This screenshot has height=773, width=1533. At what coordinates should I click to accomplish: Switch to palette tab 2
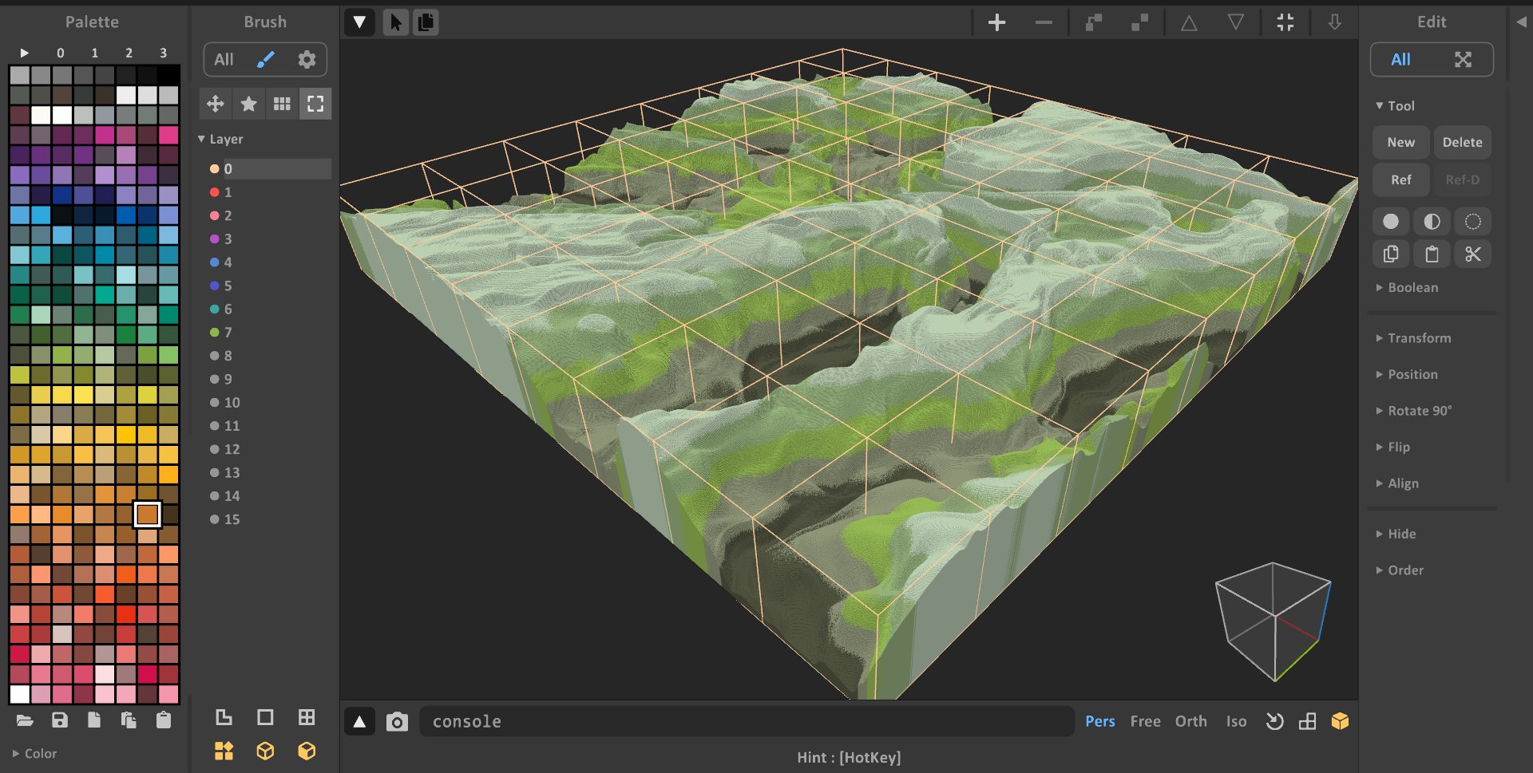129,53
